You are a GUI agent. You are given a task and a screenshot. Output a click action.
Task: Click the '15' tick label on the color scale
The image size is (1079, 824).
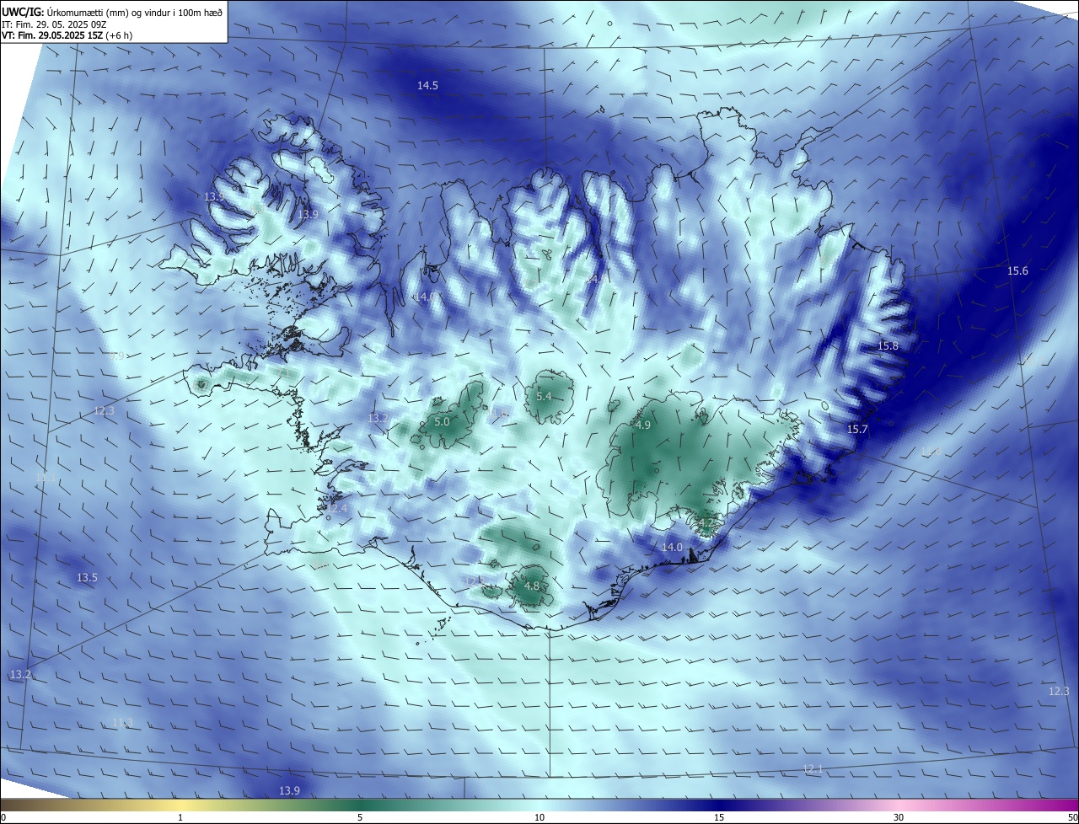coord(719,817)
